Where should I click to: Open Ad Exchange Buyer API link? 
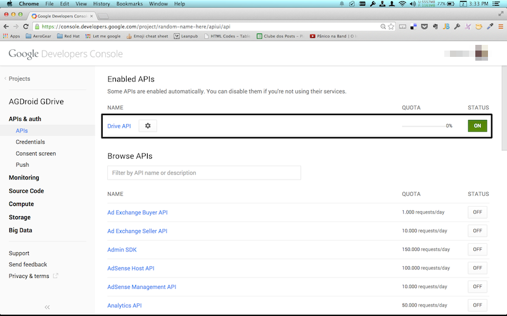138,212
